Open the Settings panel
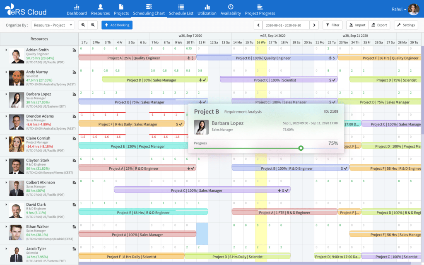 406,25
